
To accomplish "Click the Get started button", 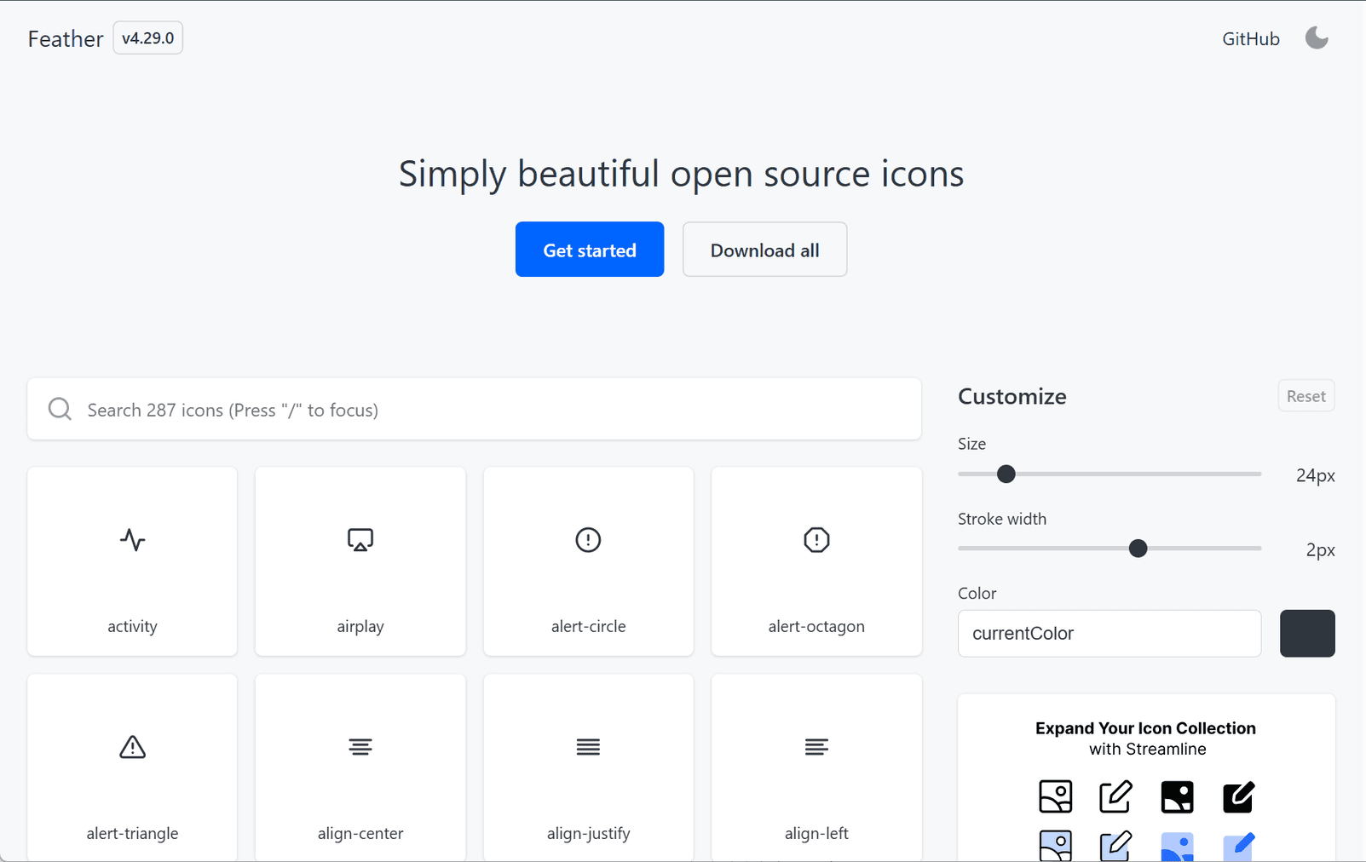I will coord(589,250).
